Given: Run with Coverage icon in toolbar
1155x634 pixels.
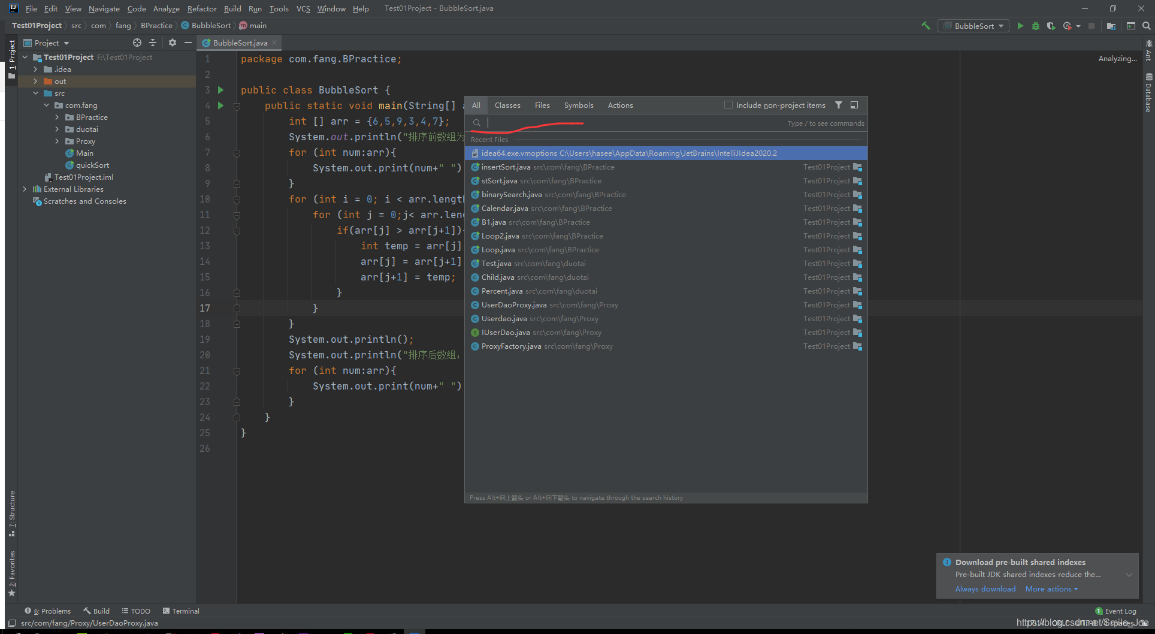Looking at the screenshot, I should [x=1051, y=26].
